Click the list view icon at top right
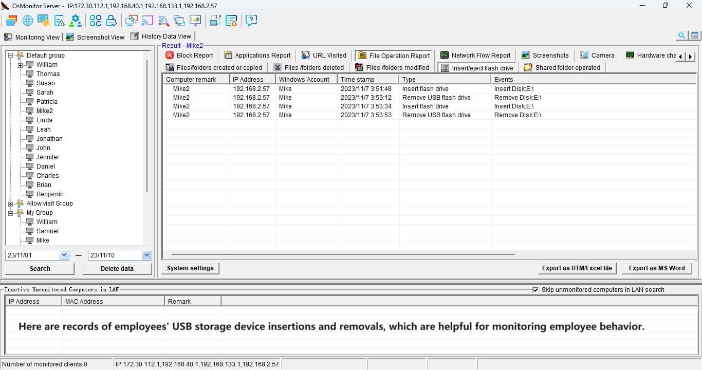 695,35
